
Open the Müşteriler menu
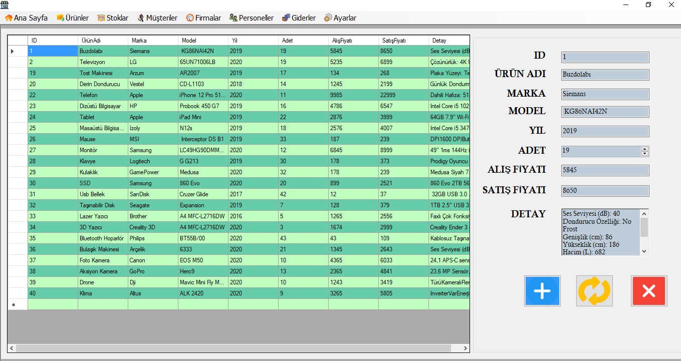157,18
